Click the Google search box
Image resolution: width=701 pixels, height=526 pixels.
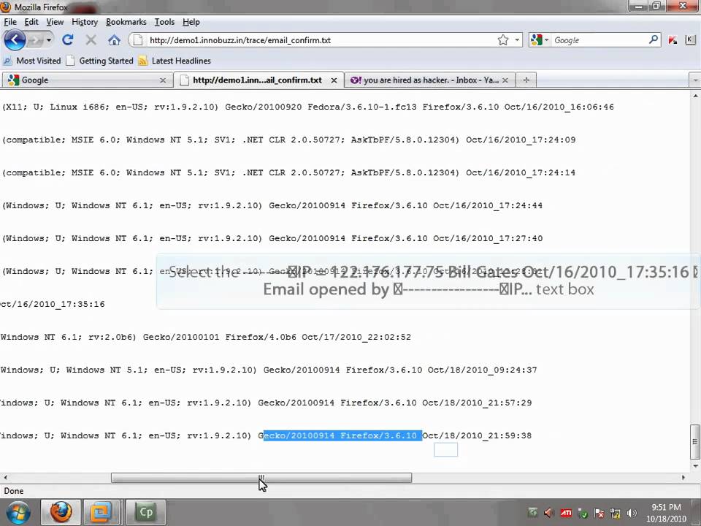pos(599,40)
